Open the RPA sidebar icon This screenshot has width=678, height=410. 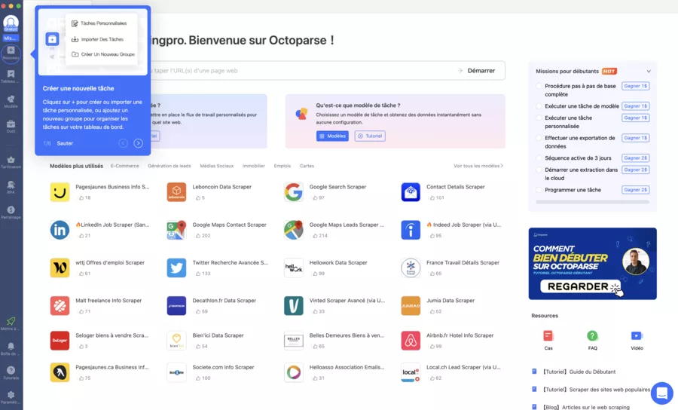(11, 187)
